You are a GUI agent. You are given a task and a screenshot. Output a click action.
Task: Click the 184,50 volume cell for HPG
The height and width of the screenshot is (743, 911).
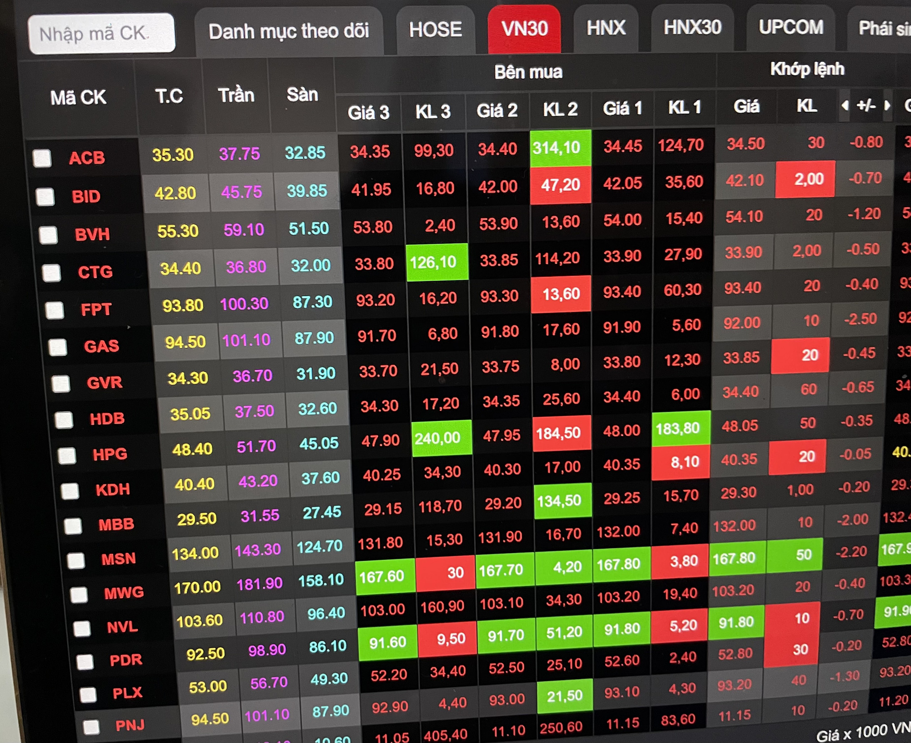[x=562, y=433]
